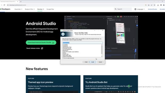Image resolution: width=165 pixels, height=93 pixels.
Task: Select Administrative Tools folder
Action: tap(67, 47)
